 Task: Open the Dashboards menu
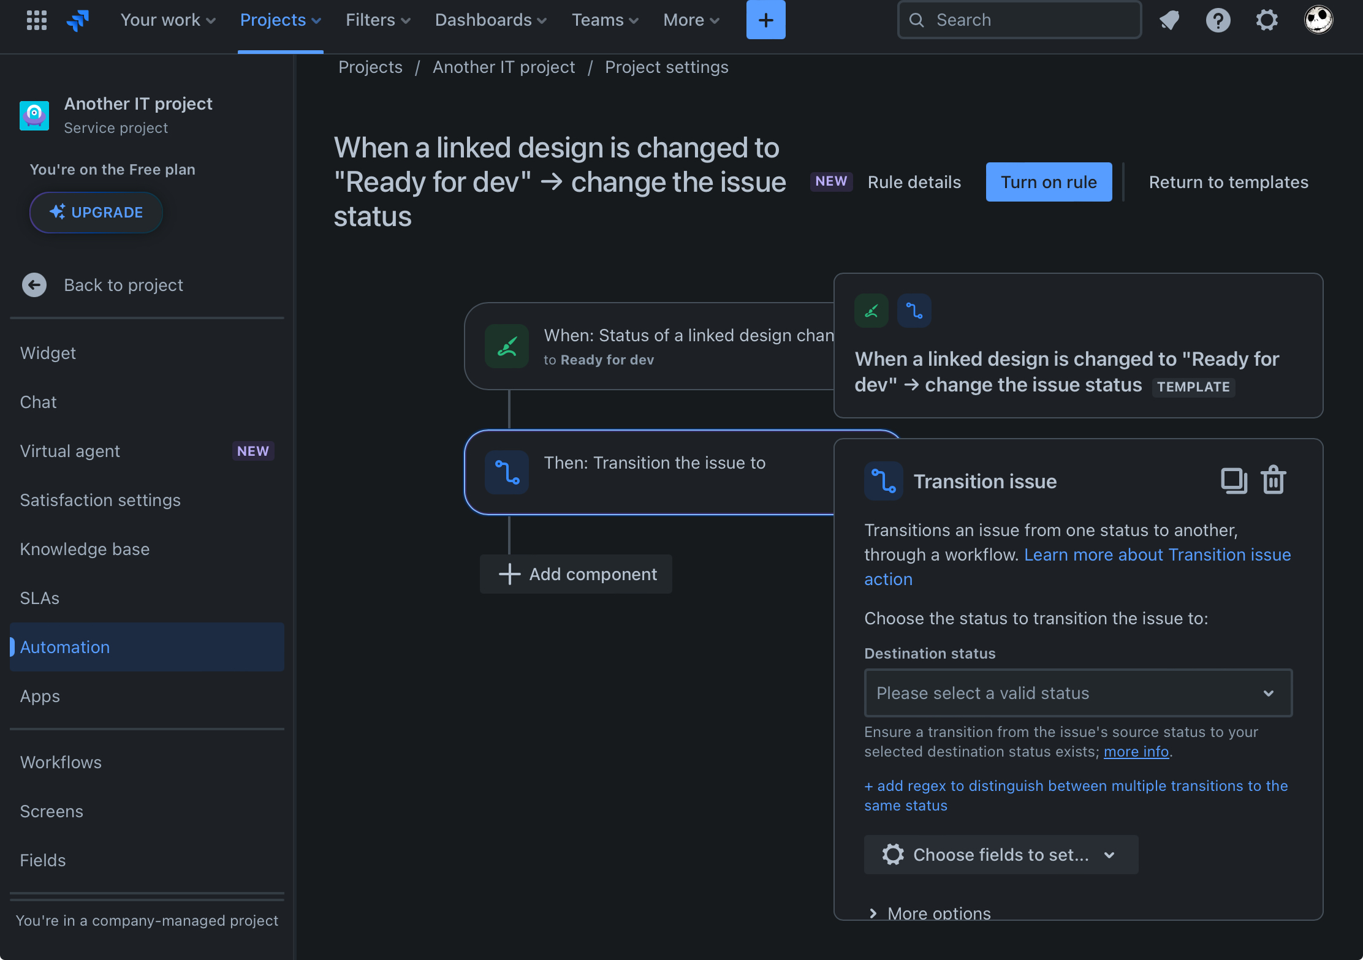(x=490, y=20)
